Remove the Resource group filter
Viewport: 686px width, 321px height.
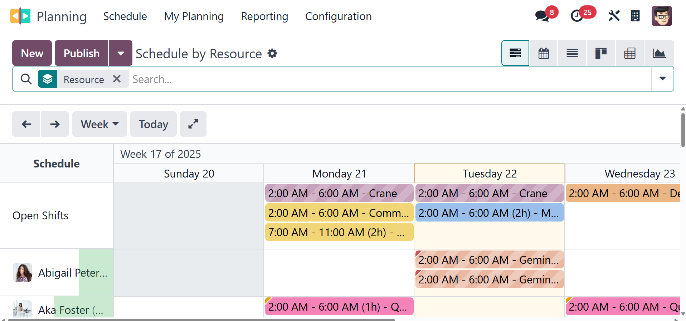tap(117, 79)
